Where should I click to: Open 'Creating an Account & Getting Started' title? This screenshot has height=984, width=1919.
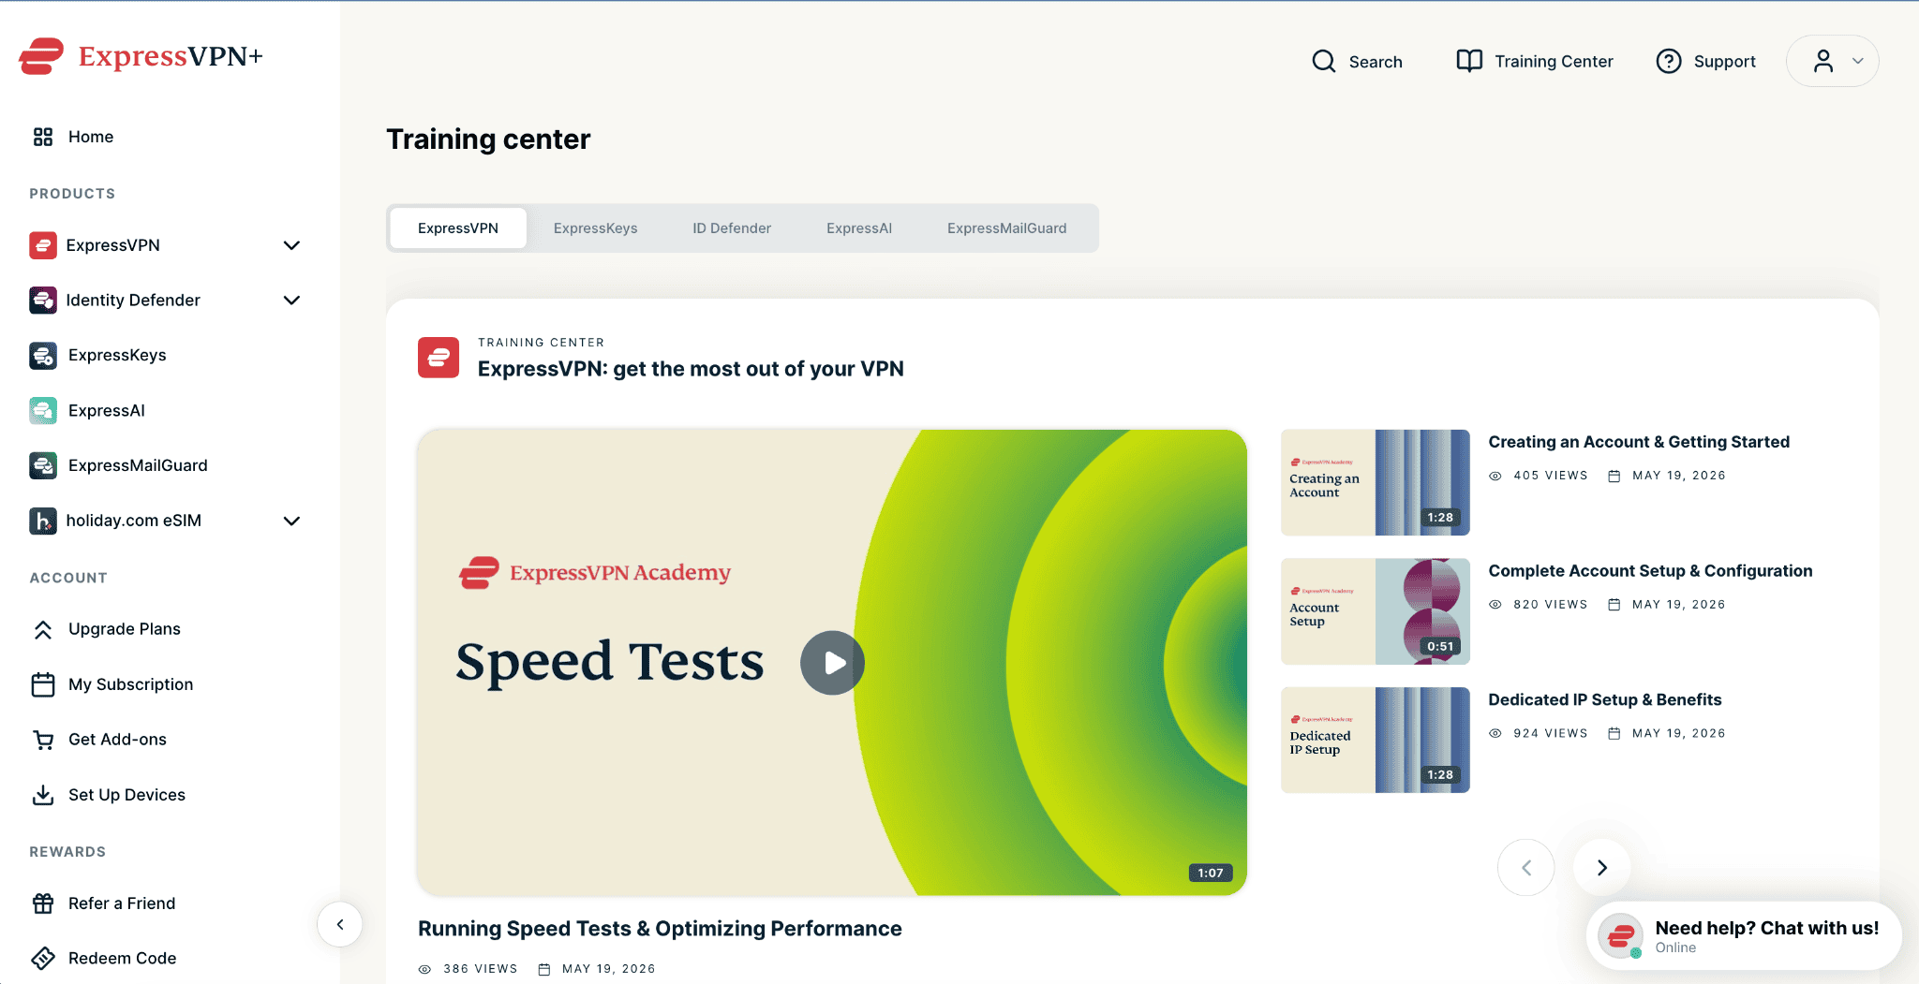click(x=1639, y=442)
